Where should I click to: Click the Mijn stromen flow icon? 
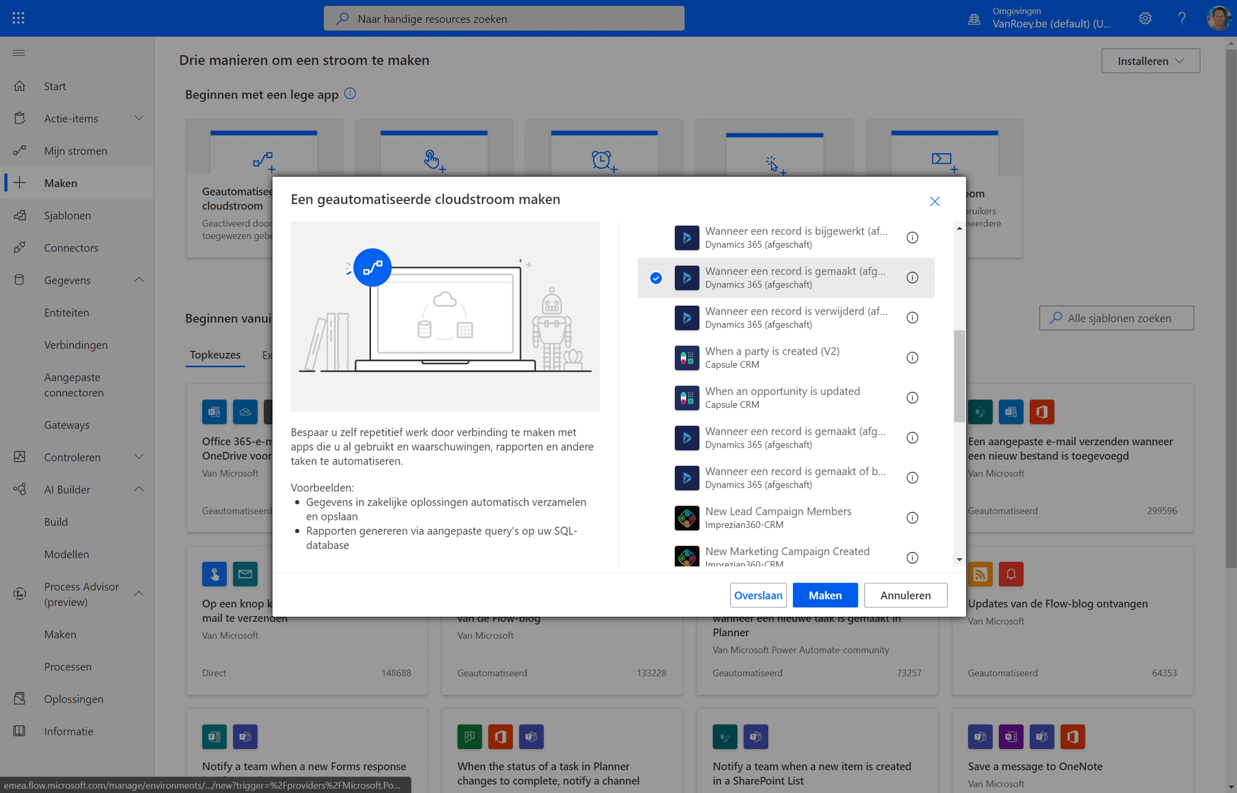click(x=20, y=150)
